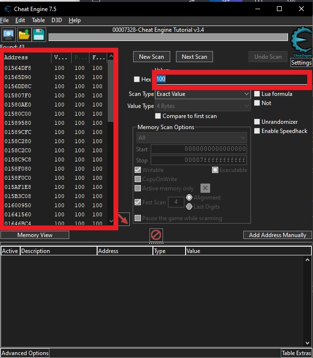Open the Scan Type dropdown
Screen dimensions: 313x358
pyautogui.click(x=203, y=94)
